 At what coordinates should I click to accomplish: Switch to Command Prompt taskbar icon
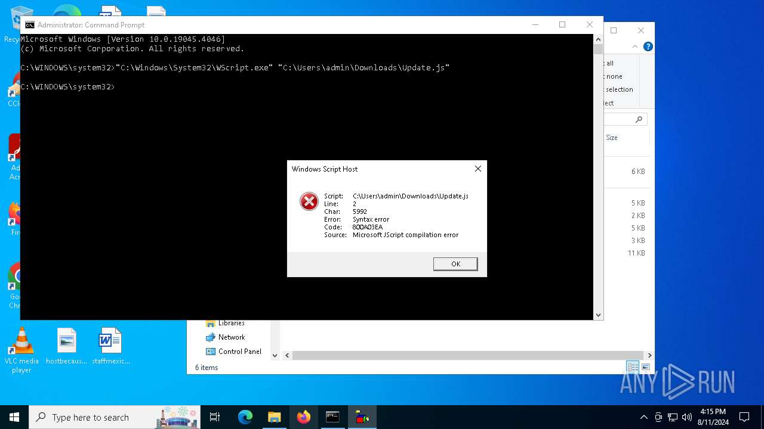(x=332, y=417)
